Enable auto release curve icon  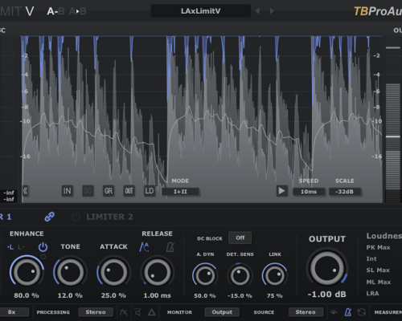[144, 247]
